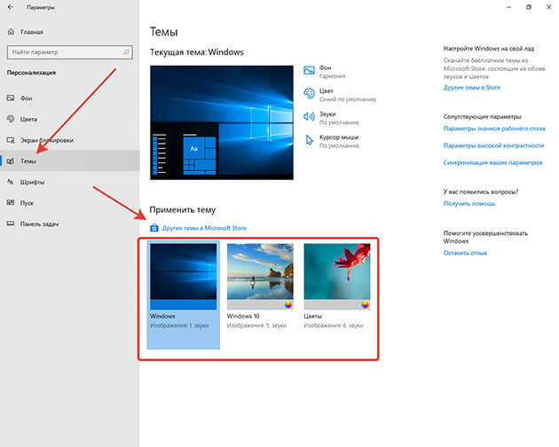Open Курсор мыши setting

tap(331, 141)
